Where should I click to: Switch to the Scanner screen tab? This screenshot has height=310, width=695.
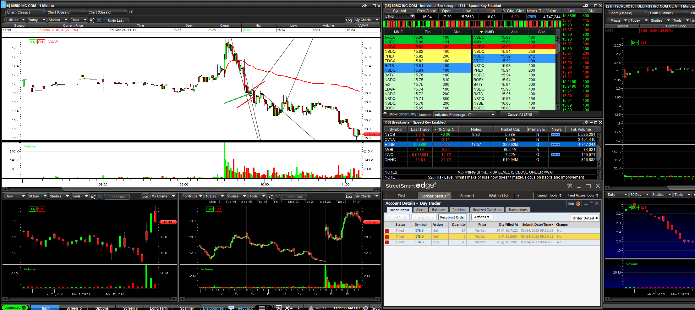coord(187,308)
